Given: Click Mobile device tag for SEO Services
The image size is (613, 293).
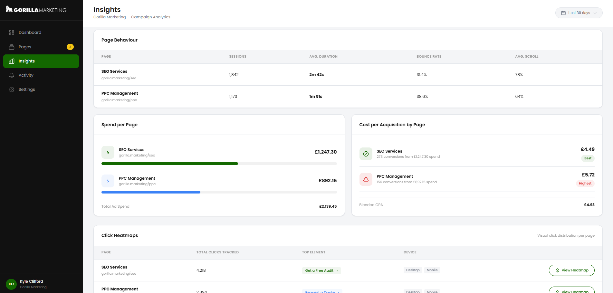Looking at the screenshot, I should click(432, 270).
